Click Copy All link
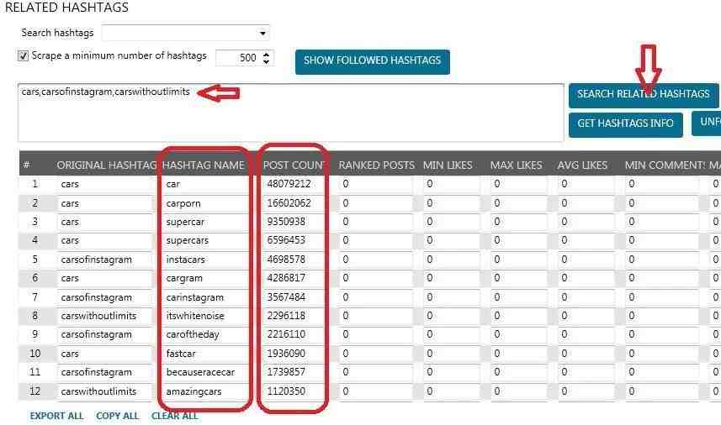The image size is (721, 425). pos(117,416)
